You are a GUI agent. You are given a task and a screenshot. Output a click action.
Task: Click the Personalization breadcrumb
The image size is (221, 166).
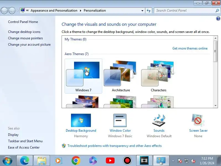point(95,11)
